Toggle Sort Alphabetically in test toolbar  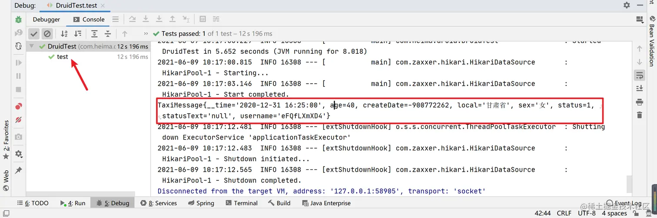tap(64, 33)
